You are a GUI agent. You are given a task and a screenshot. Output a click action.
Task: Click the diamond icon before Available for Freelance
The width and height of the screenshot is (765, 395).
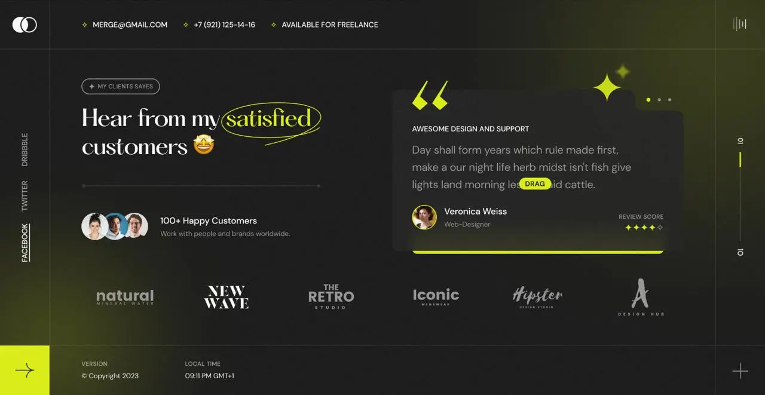[274, 25]
